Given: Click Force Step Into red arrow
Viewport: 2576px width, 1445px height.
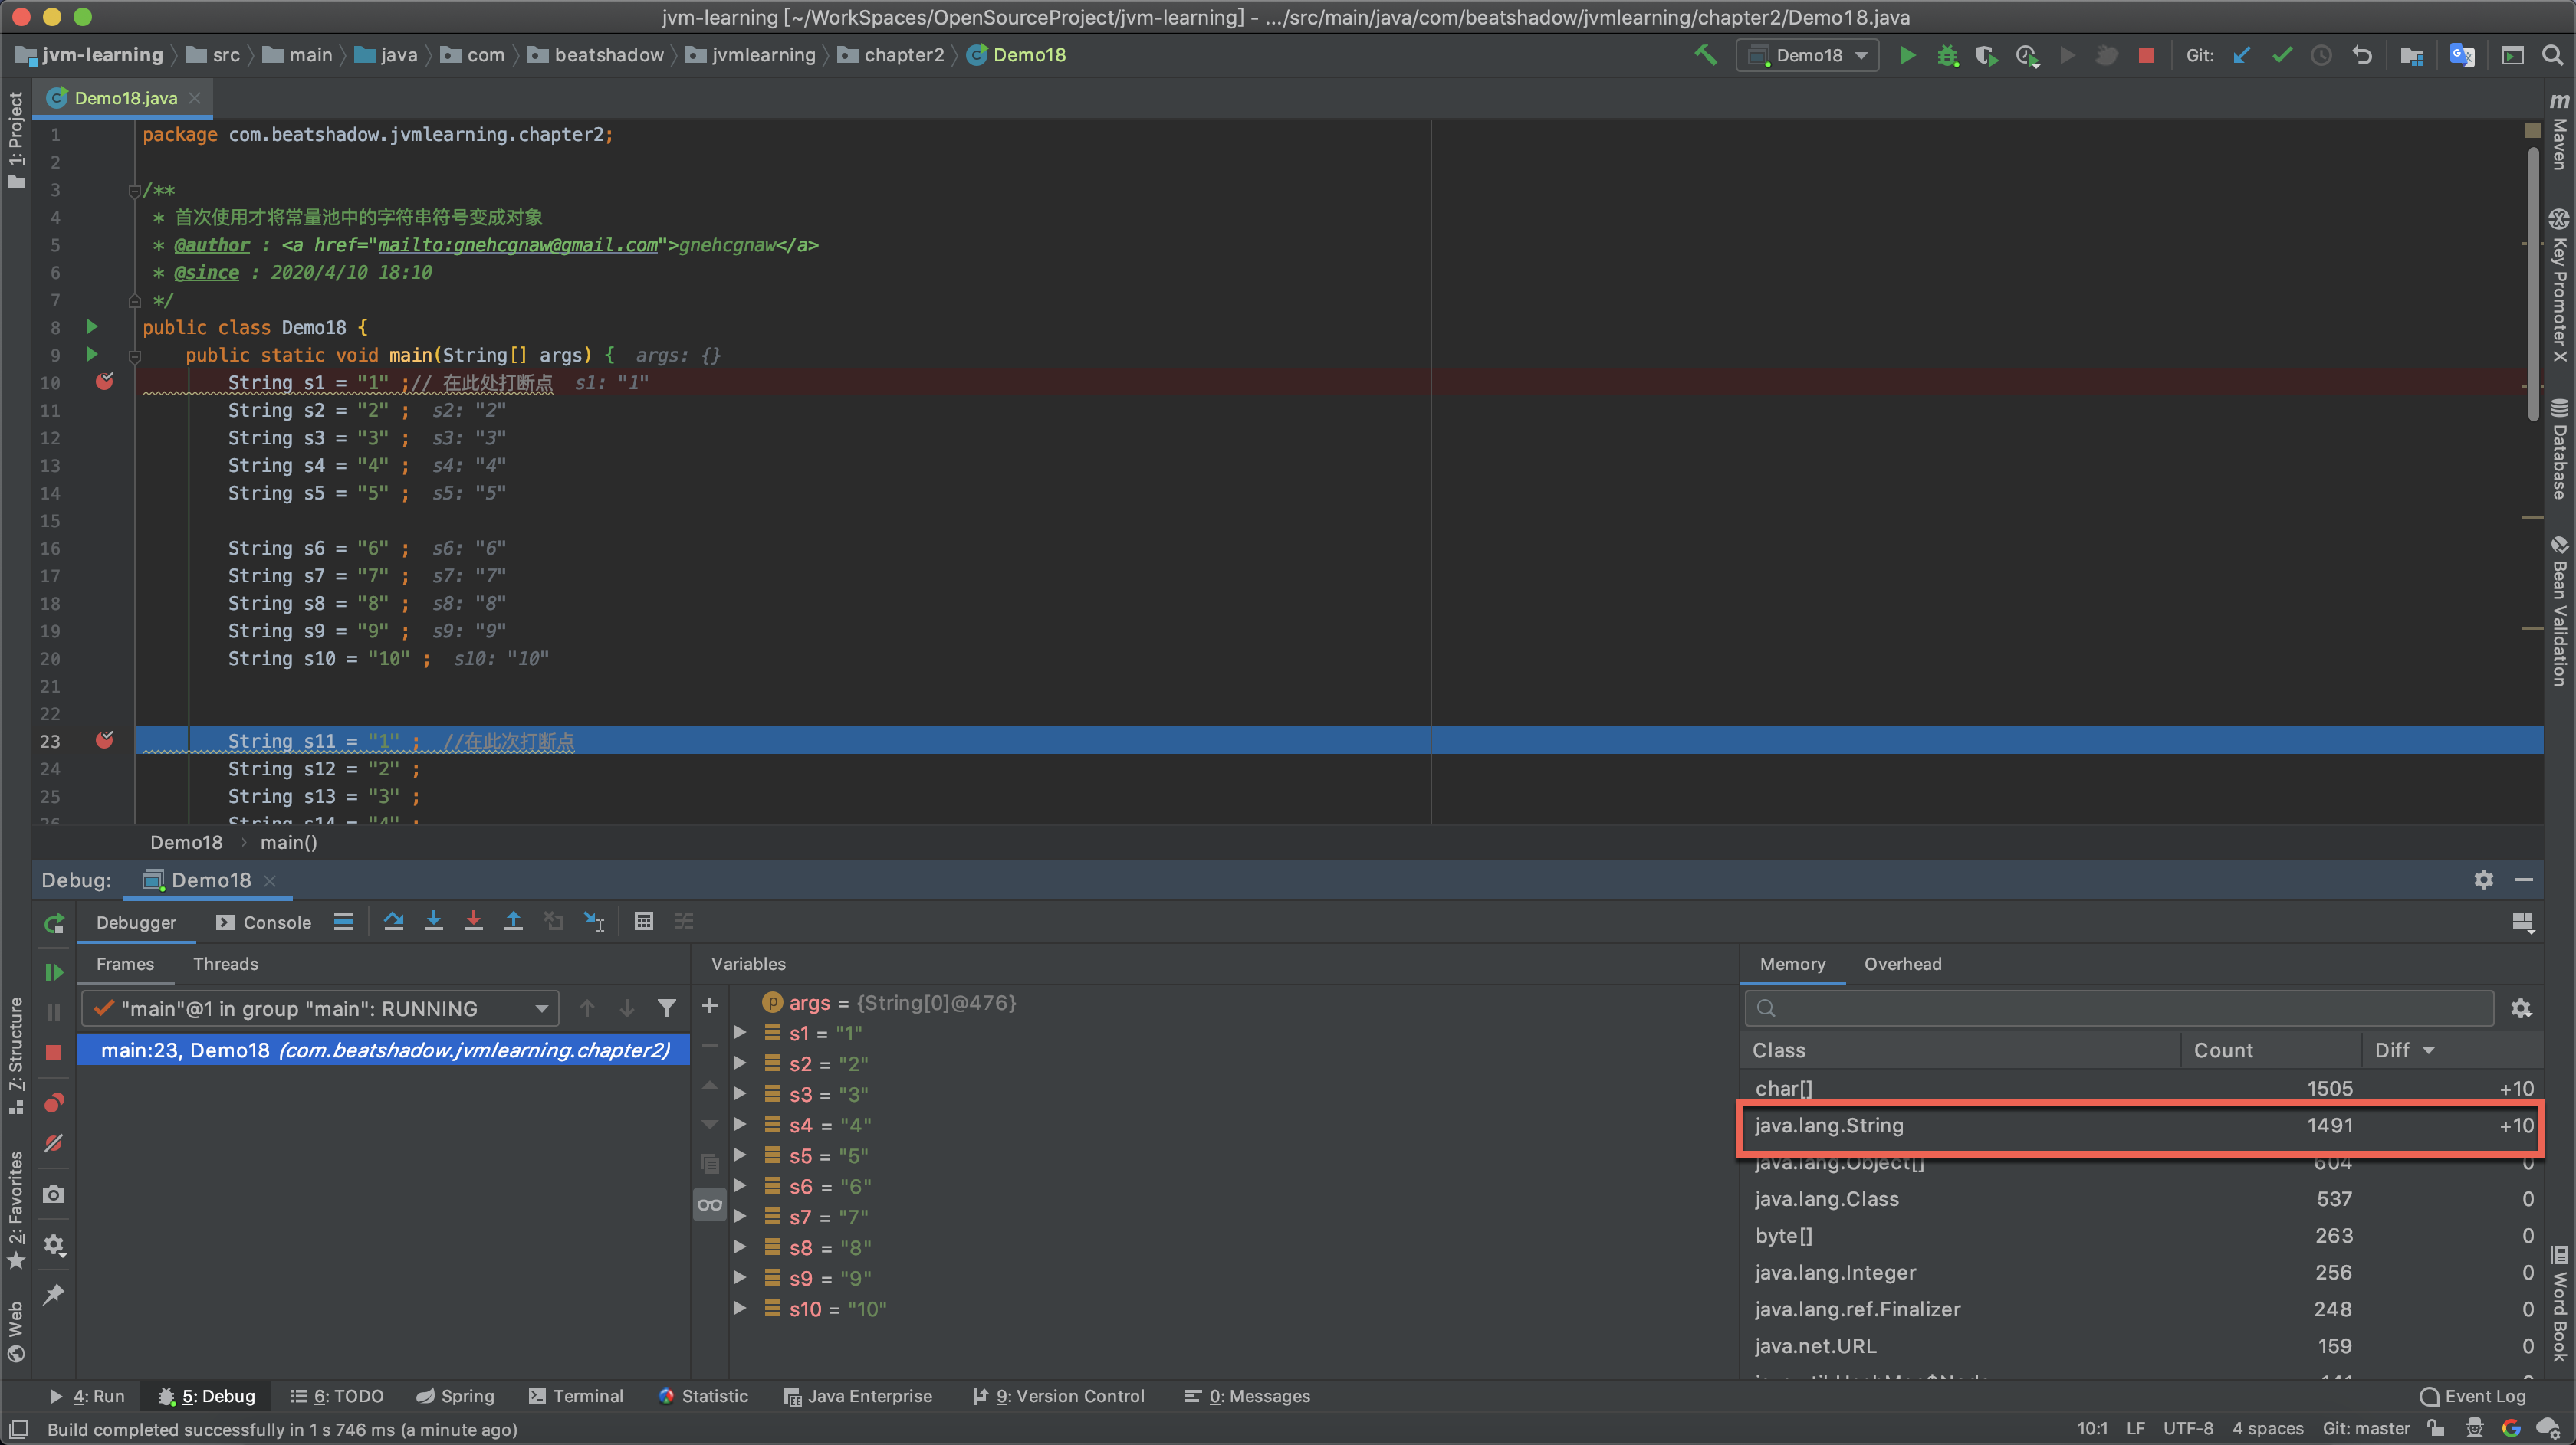Looking at the screenshot, I should 473,922.
